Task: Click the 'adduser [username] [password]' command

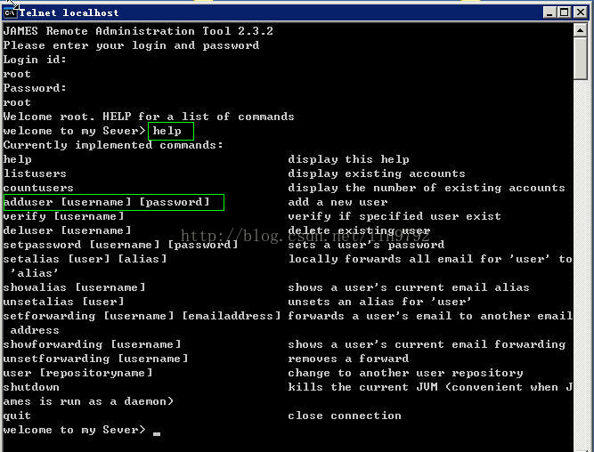Action: [x=107, y=202]
